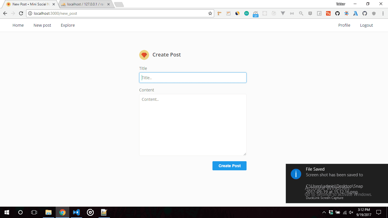
Task: Open Cortana search circle on taskbar
Action: 20,212
